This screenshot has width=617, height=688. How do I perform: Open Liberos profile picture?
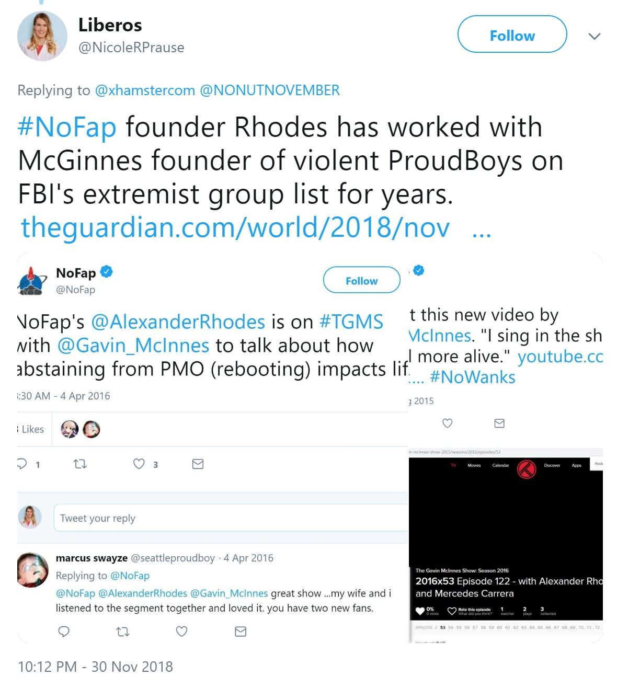point(42,36)
